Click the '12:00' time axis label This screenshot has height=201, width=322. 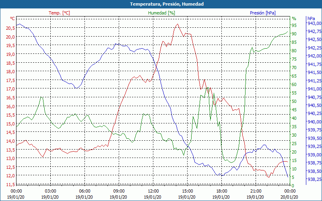(153, 191)
